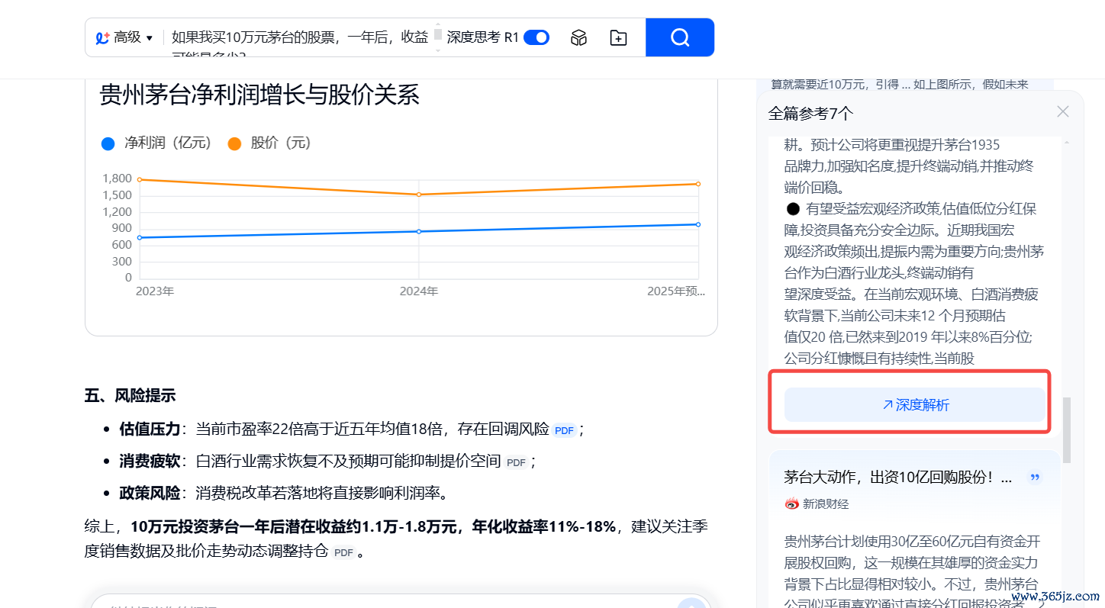Click the 2025年预... x-axis label
Viewport: 1105px width, 608px height.
pos(676,291)
